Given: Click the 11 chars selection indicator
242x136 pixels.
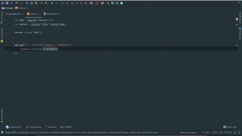Looking at the screenshot, I should tap(206, 133).
